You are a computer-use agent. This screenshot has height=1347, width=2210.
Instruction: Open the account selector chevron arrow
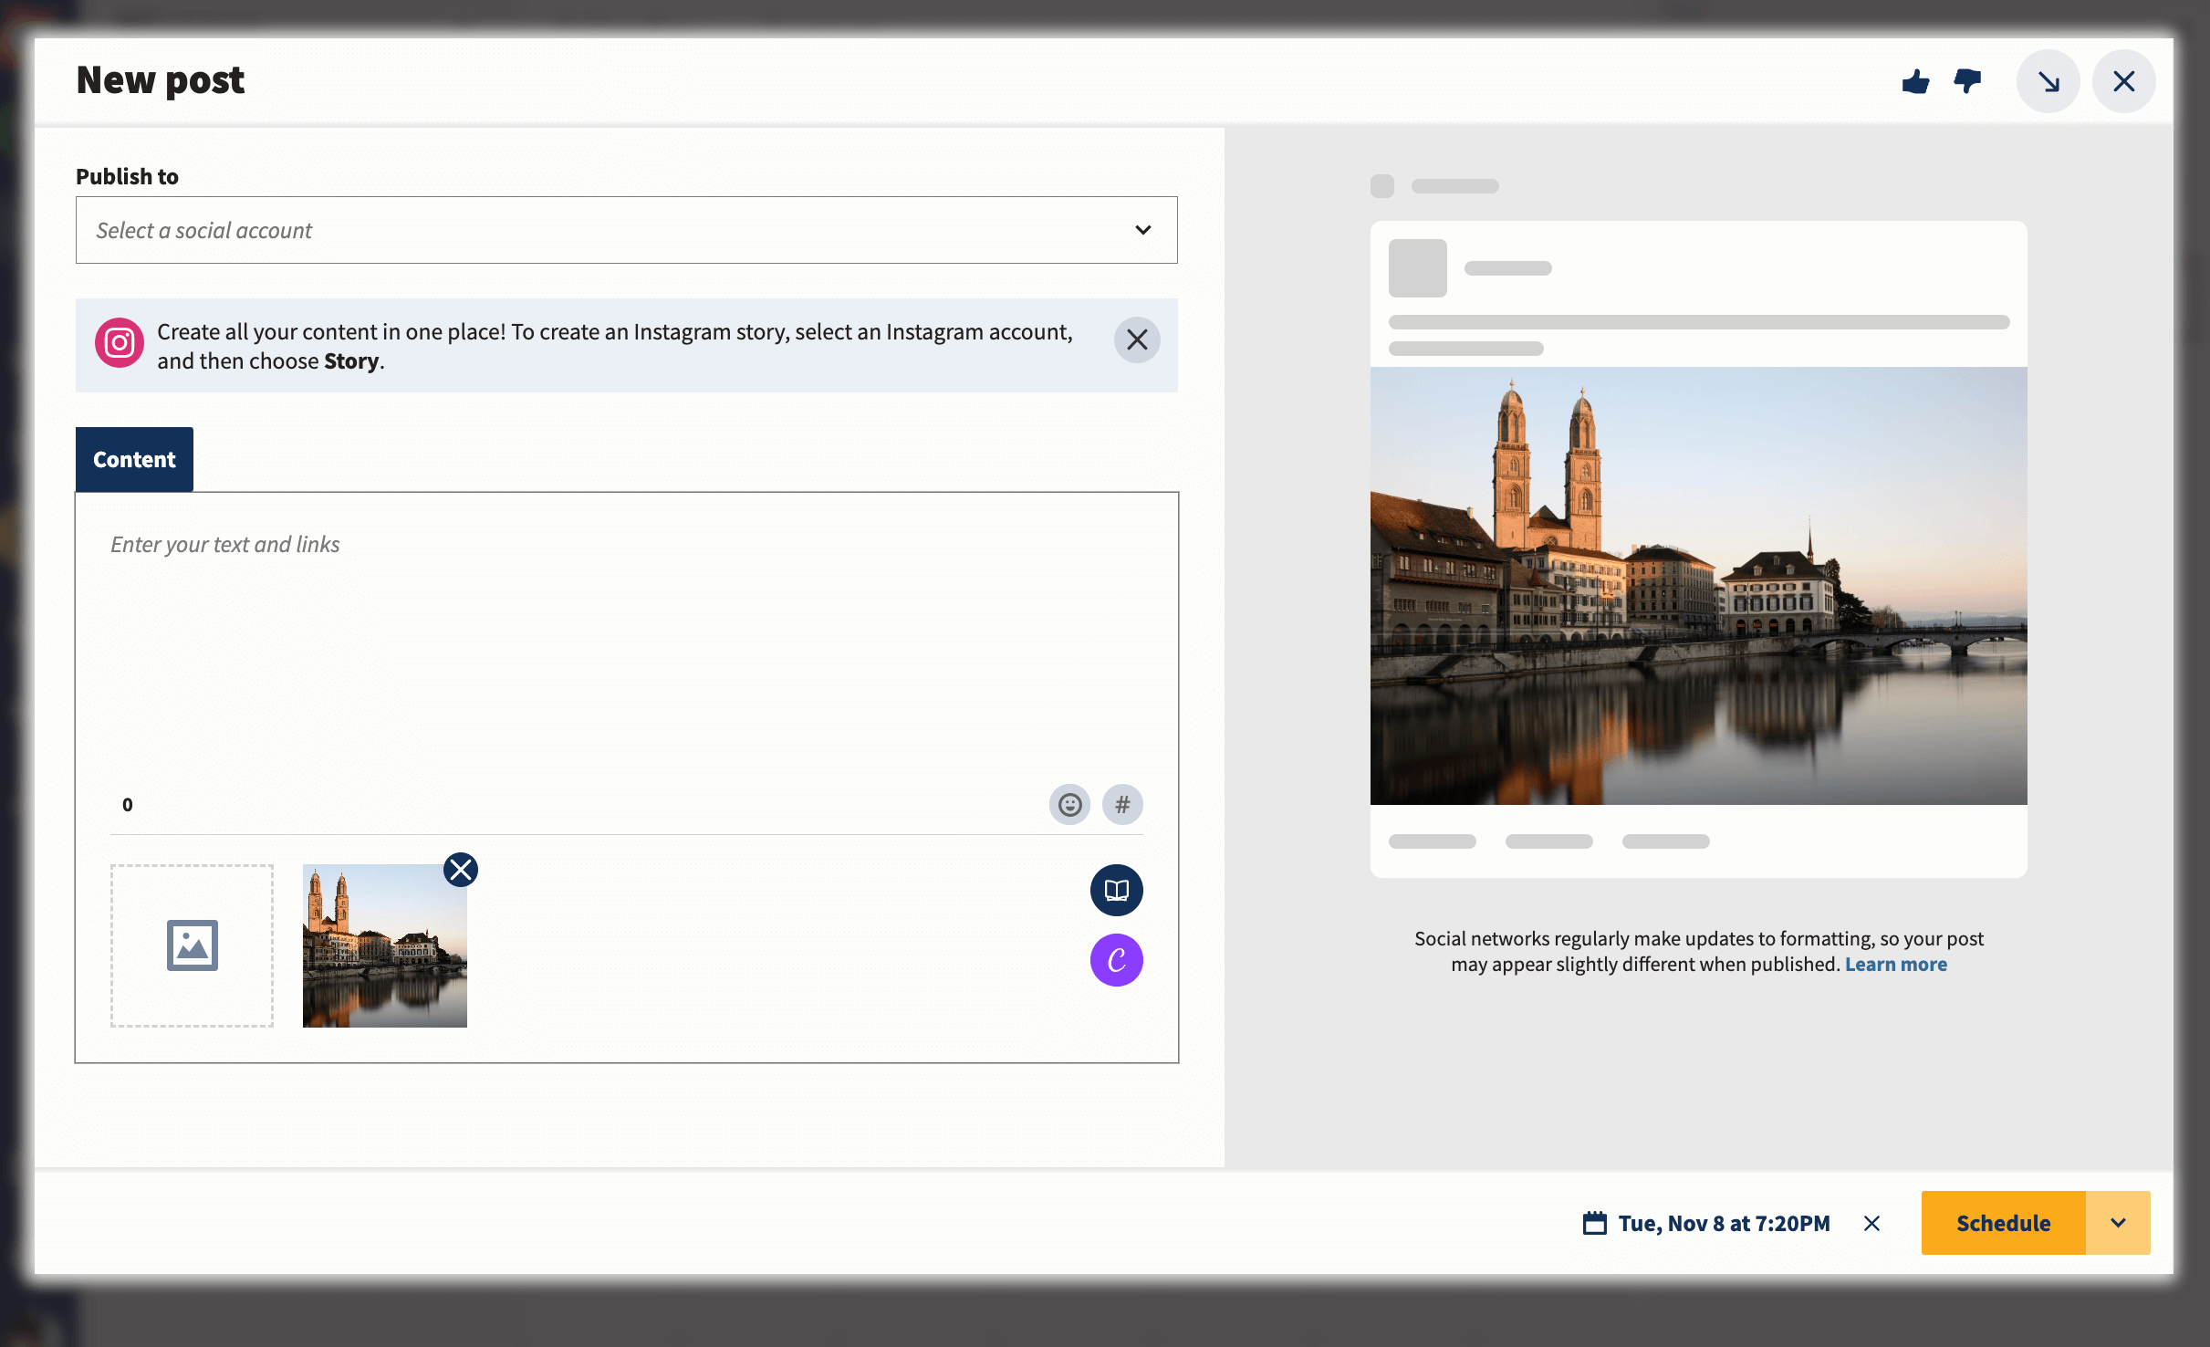click(1143, 230)
